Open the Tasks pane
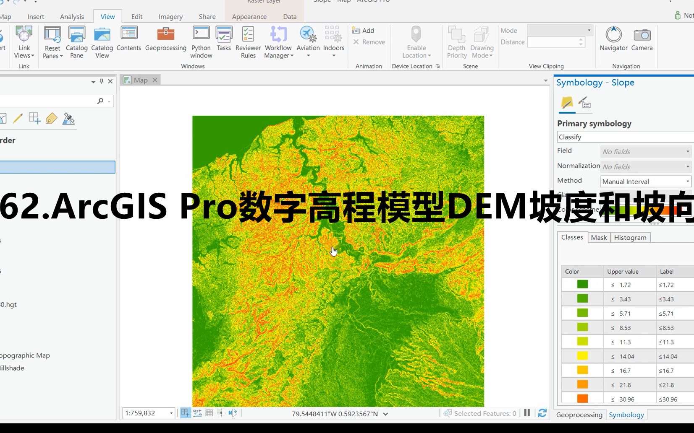The image size is (694, 433). (x=224, y=39)
